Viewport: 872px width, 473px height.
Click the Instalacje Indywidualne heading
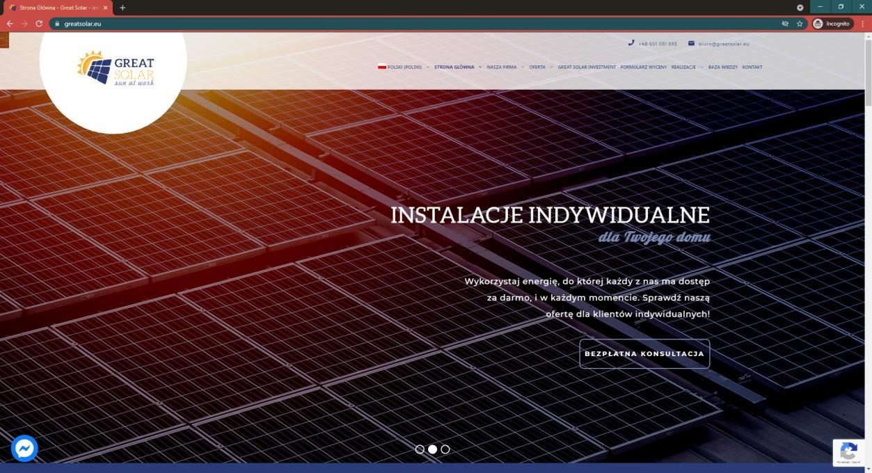click(550, 215)
